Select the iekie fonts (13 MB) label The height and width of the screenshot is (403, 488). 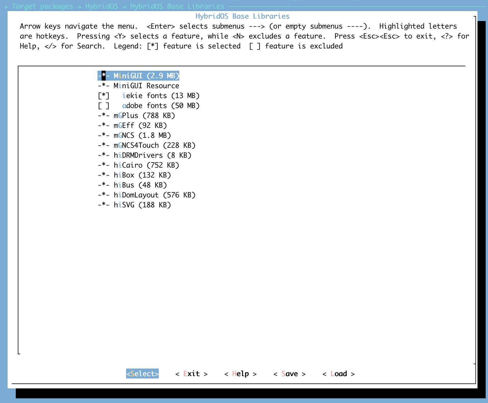point(161,95)
